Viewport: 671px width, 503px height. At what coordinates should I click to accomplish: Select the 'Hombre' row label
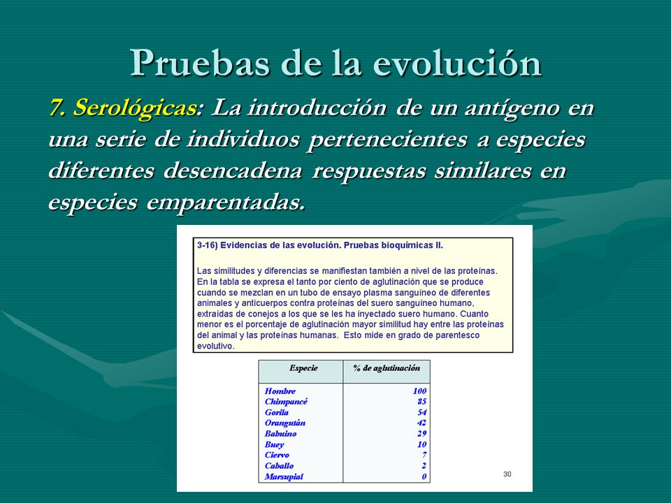280,391
